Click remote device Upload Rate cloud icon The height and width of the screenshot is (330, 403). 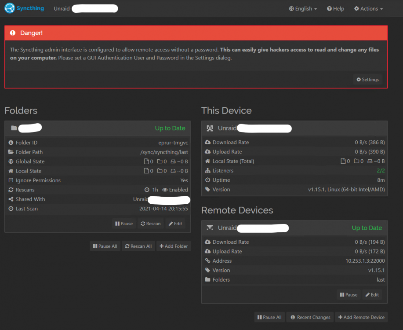click(x=208, y=251)
